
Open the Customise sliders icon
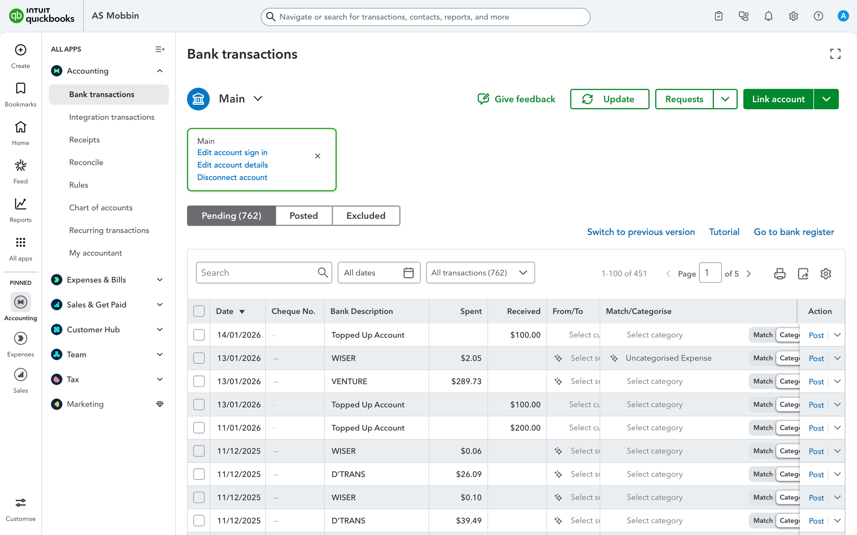click(x=21, y=503)
